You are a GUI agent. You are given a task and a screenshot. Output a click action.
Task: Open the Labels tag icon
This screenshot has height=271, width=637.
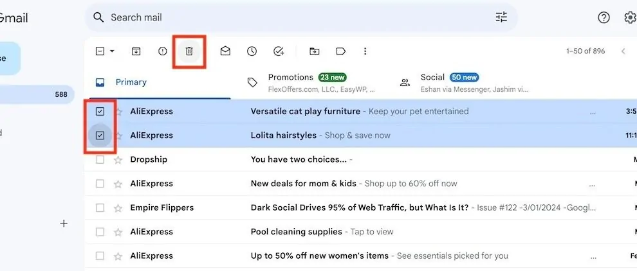[x=340, y=51]
